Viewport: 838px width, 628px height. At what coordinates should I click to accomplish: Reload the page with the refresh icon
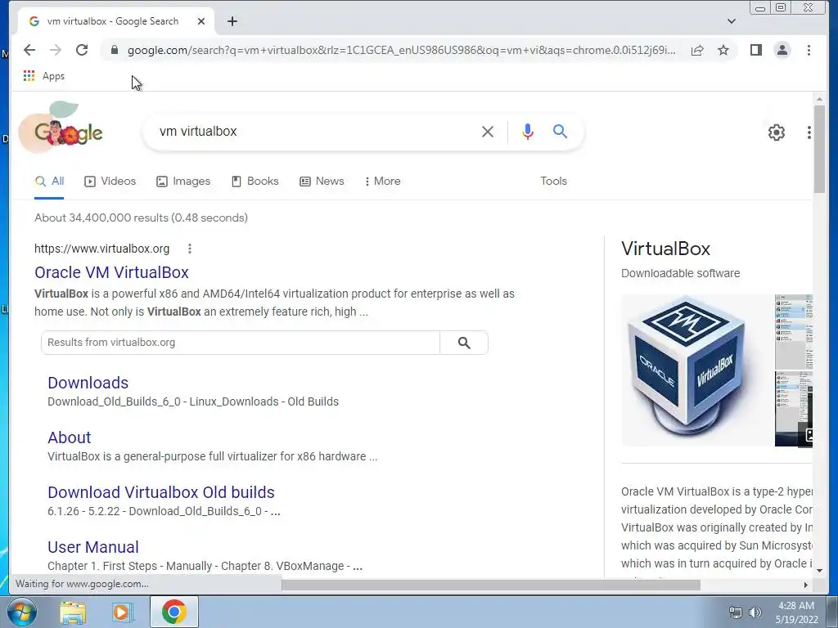[x=82, y=50]
